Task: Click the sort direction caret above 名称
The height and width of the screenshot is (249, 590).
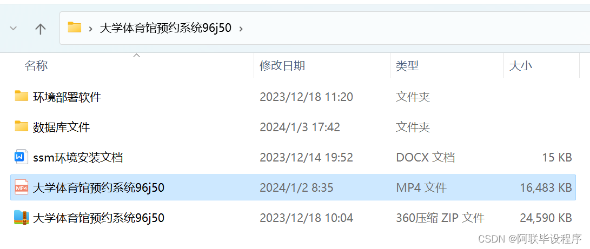Action: [137, 56]
